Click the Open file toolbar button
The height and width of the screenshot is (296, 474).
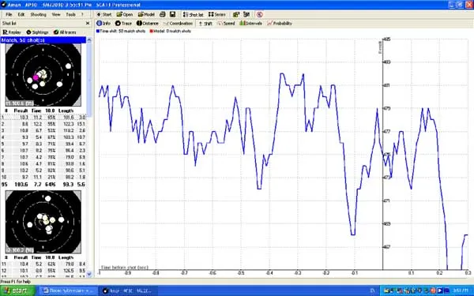(x=125, y=14)
